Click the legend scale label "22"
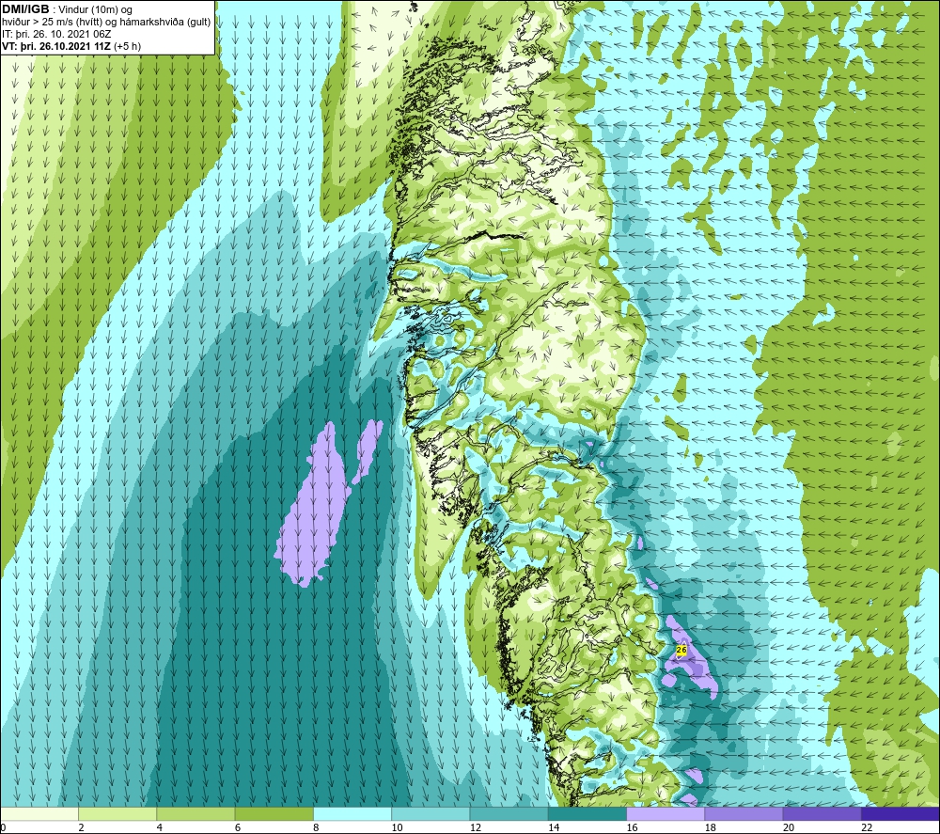Image resolution: width=940 pixels, height=834 pixels. coord(867,827)
